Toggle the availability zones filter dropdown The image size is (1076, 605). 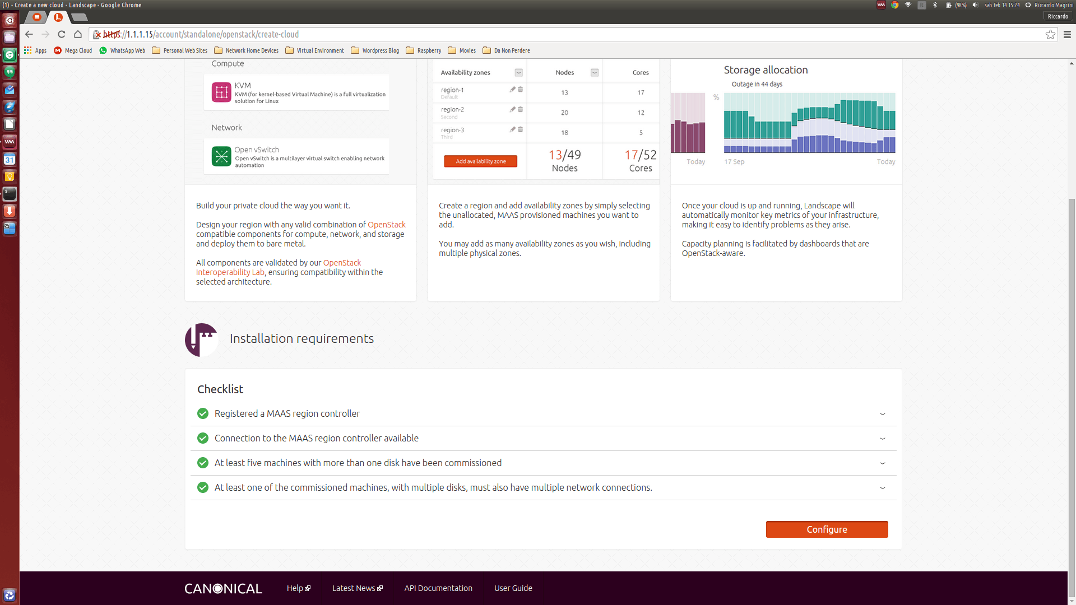click(519, 72)
